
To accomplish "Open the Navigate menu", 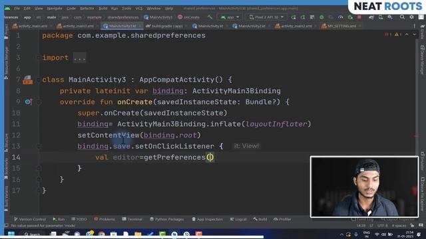I will pos(55,9).
